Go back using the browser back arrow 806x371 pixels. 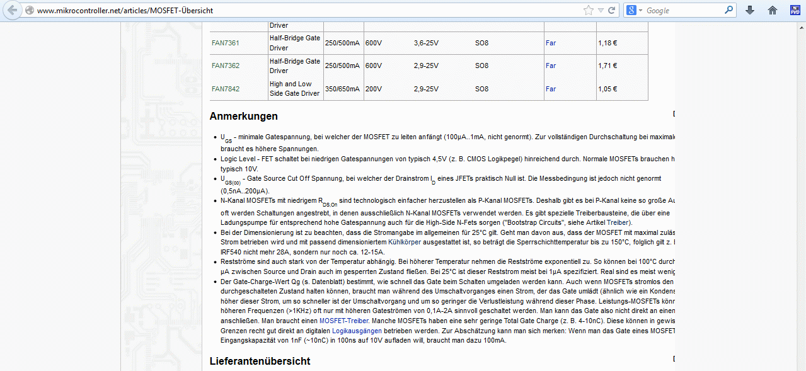[x=12, y=10]
